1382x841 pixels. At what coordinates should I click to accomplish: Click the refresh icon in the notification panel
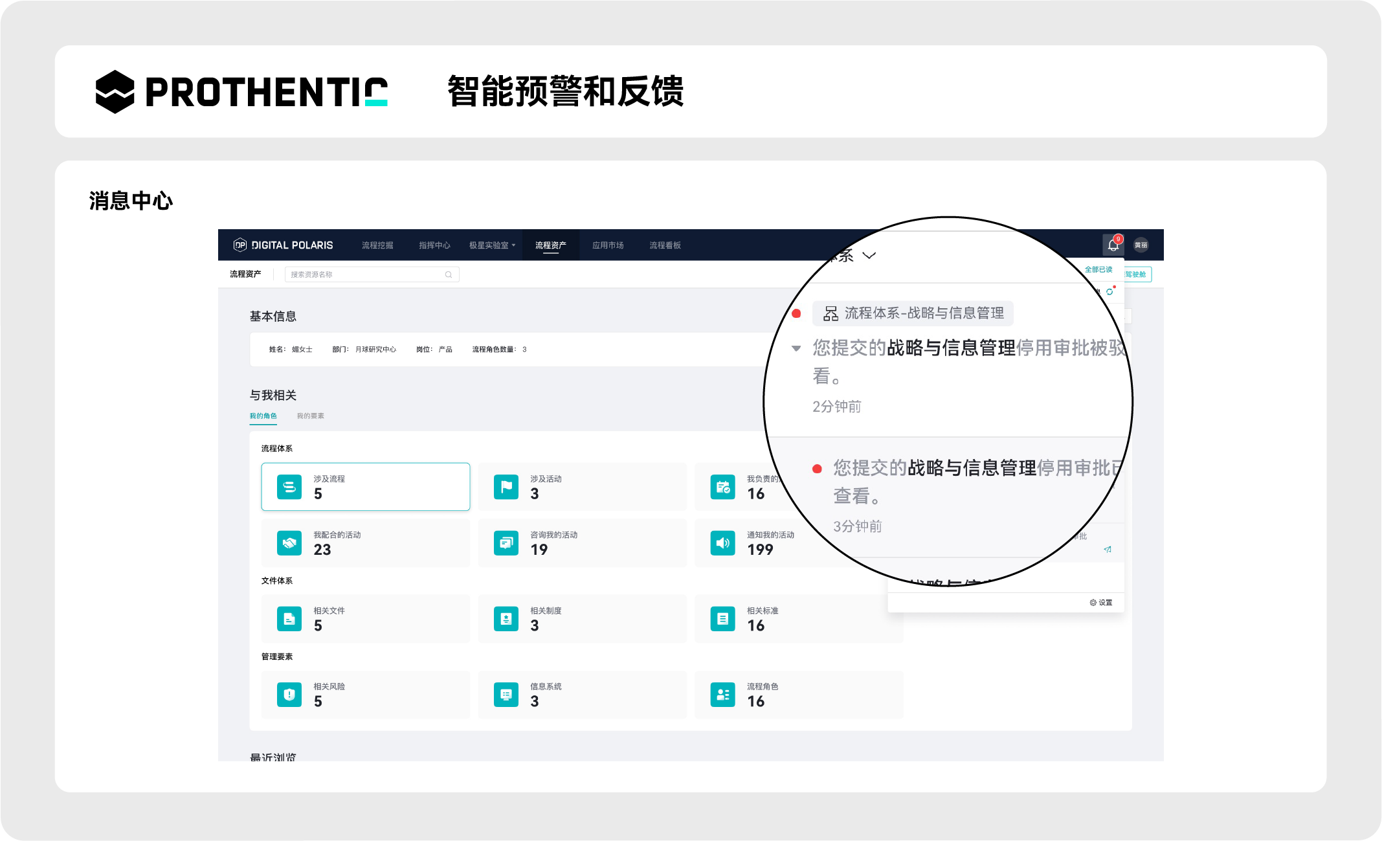pos(1110,291)
